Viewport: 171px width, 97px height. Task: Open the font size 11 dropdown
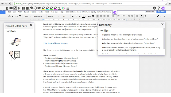[x=66, y=16]
